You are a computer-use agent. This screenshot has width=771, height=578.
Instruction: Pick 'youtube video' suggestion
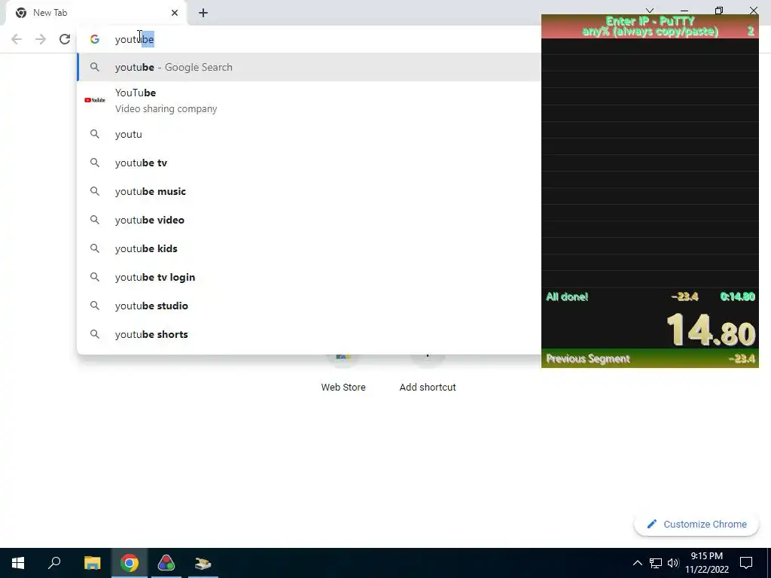pos(309,220)
